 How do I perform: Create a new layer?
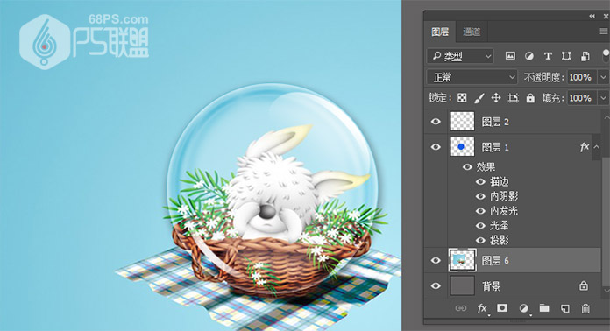coord(565,308)
